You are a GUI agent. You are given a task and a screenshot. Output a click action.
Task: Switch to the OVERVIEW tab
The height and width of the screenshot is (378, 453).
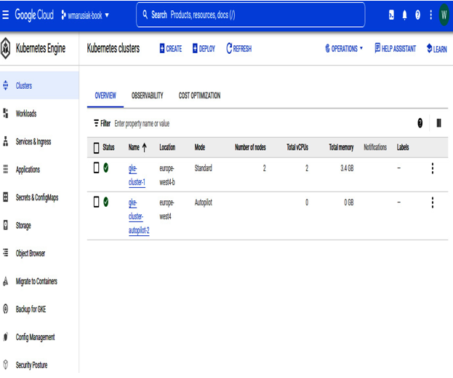click(x=105, y=95)
